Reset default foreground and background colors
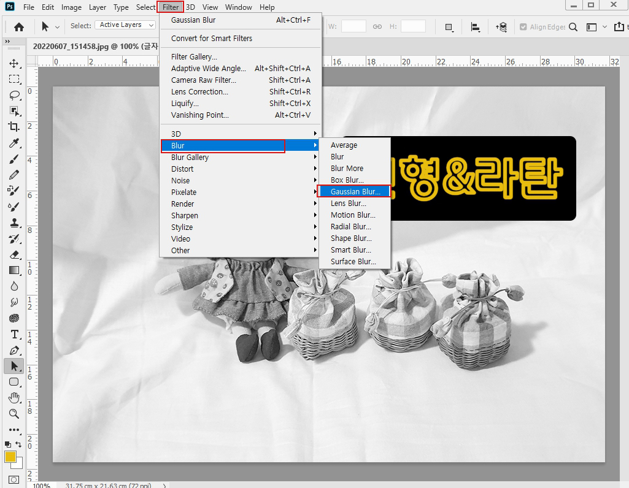 [x=7, y=444]
